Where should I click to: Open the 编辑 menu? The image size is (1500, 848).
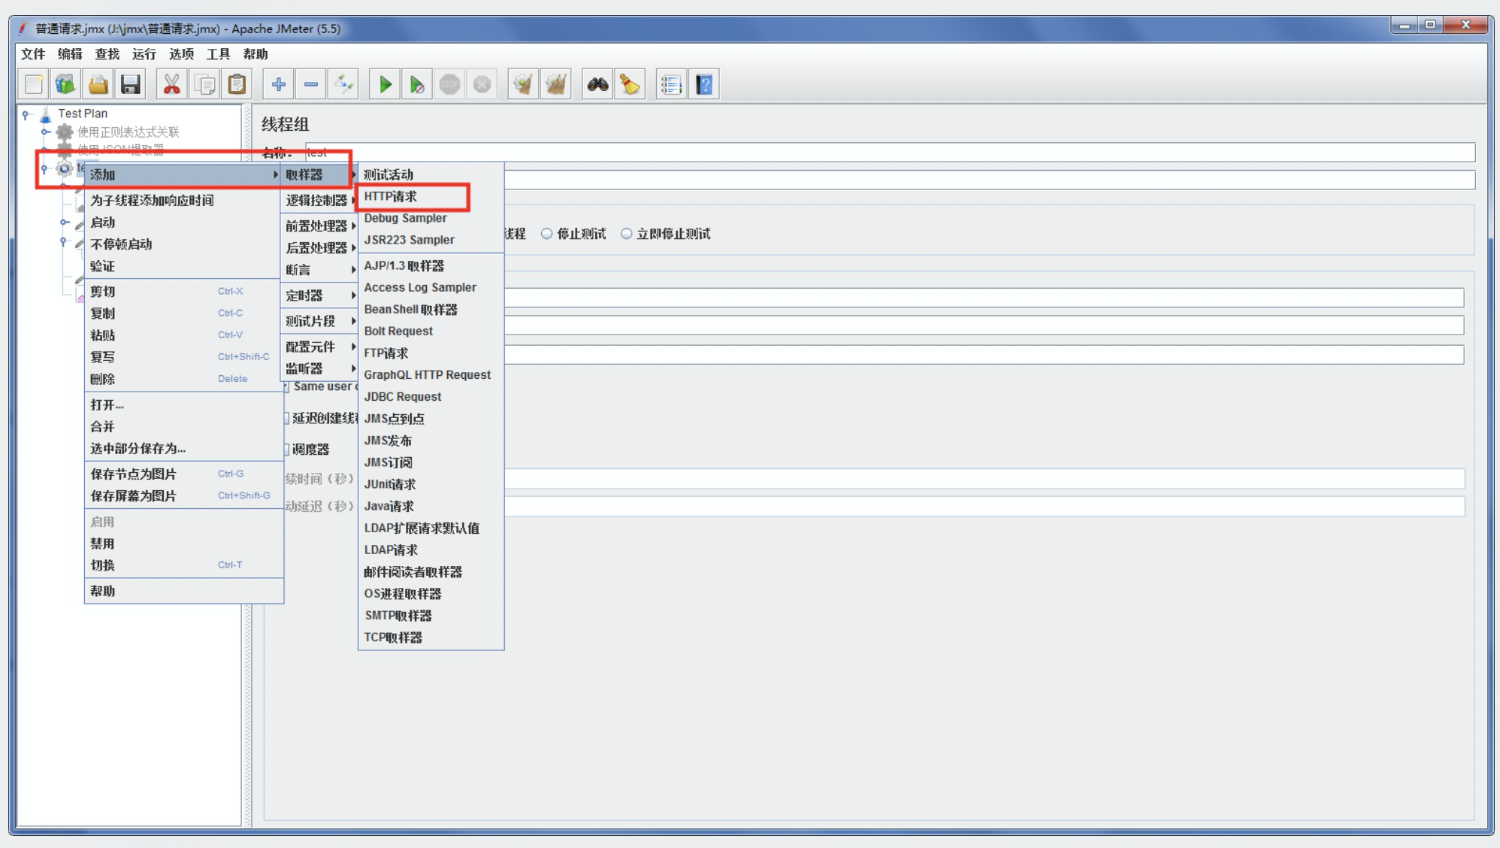(70, 54)
